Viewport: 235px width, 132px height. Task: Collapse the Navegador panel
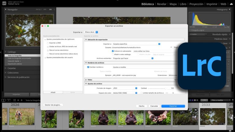click(x=6, y=9)
